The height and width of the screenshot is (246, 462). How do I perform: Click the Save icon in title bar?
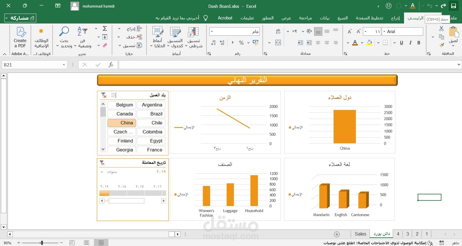454,6
